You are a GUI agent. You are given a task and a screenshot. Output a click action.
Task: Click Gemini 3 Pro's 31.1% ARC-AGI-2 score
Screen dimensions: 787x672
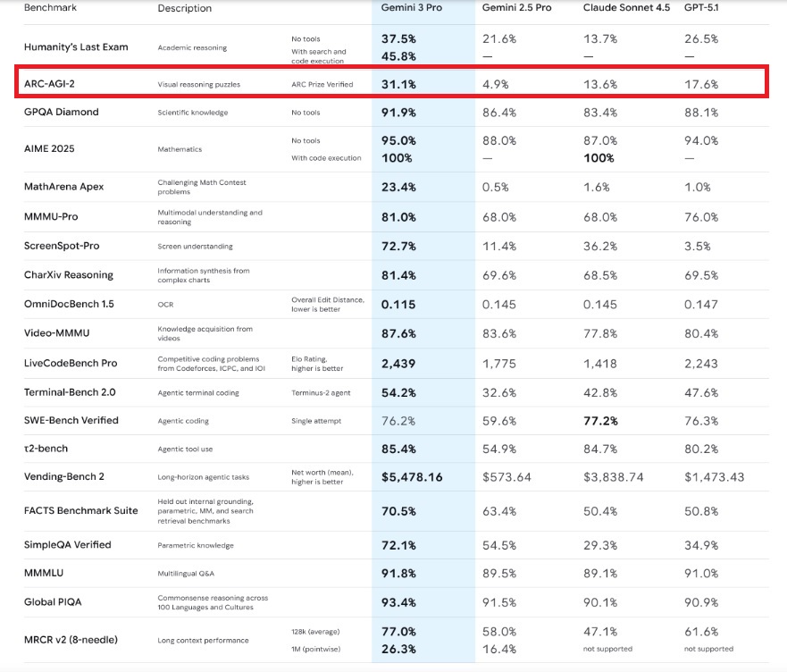click(398, 84)
